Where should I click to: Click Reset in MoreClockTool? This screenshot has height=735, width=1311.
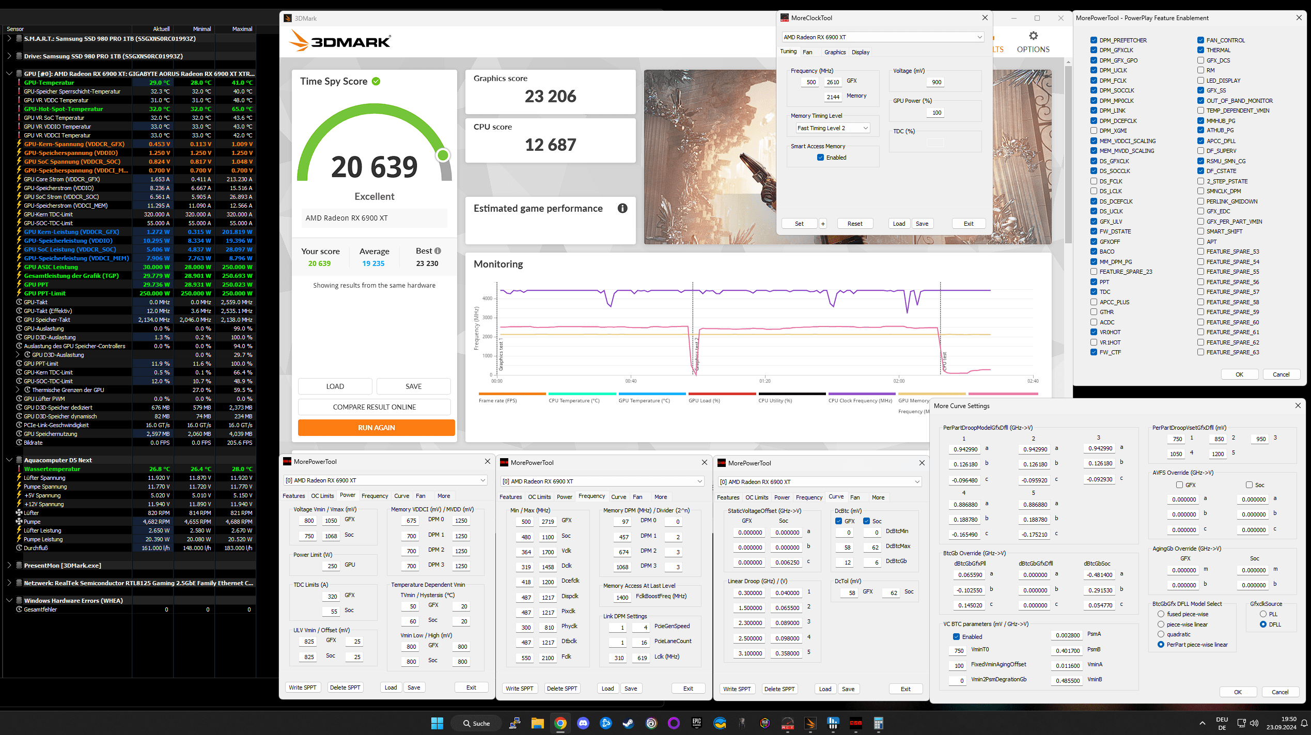click(x=855, y=224)
